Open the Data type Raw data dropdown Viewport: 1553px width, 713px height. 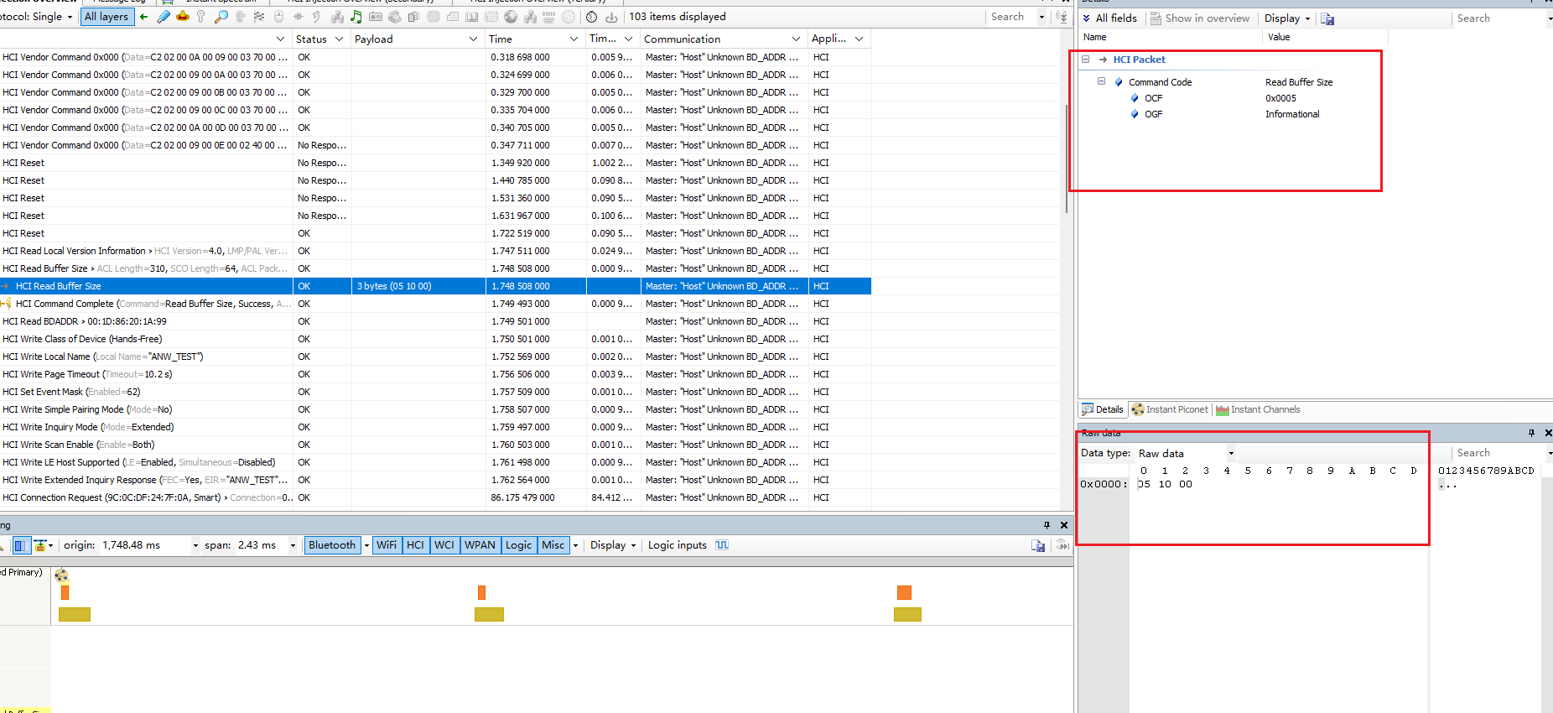coord(1231,453)
